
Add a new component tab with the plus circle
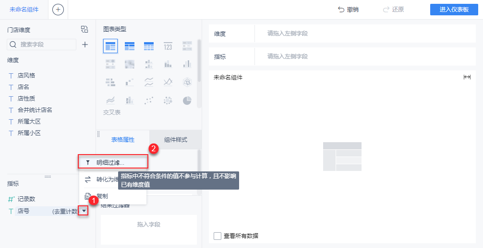[x=58, y=10]
